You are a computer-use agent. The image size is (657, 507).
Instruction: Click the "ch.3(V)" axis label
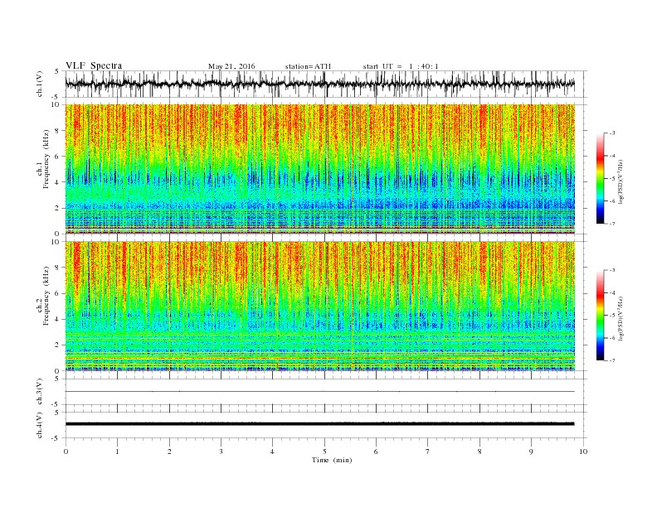coord(40,394)
